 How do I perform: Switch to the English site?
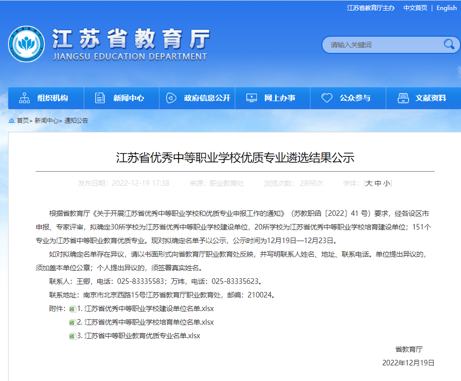coord(446,8)
